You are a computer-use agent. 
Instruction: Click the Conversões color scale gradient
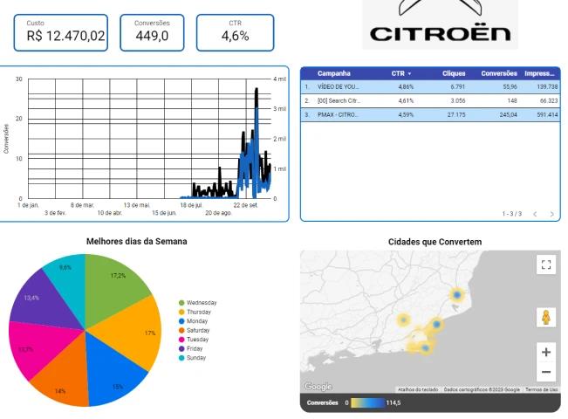pos(367,402)
